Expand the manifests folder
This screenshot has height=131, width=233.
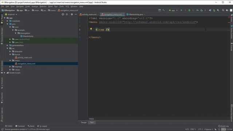(7, 21)
